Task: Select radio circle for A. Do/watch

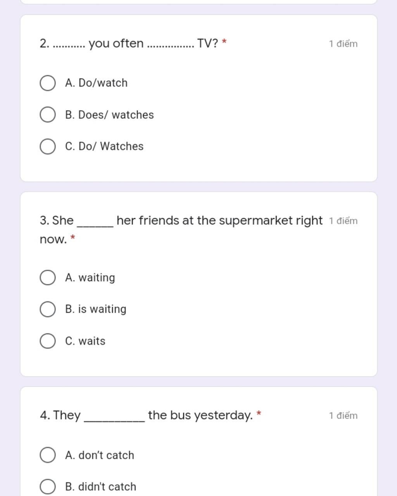Action: pyautogui.click(x=48, y=83)
